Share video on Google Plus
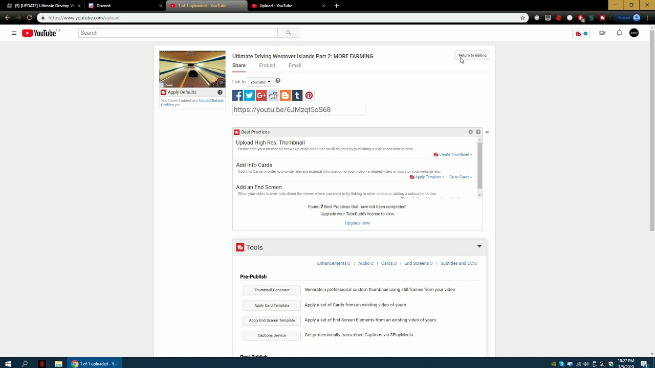Viewport: 655px width, 368px height. tap(261, 96)
